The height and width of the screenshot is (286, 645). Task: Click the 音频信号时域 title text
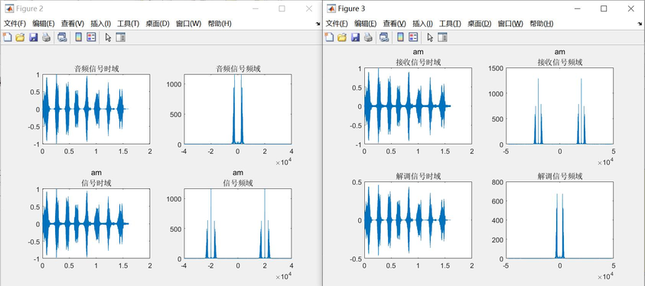96,69
